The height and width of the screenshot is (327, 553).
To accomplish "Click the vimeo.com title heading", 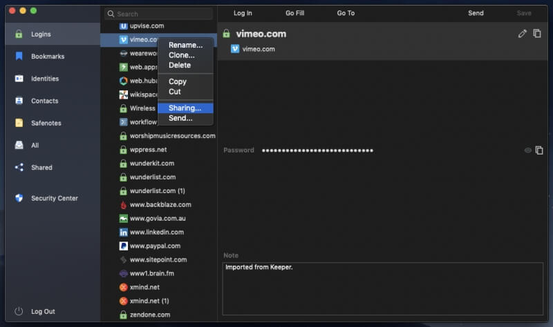I will (x=261, y=34).
